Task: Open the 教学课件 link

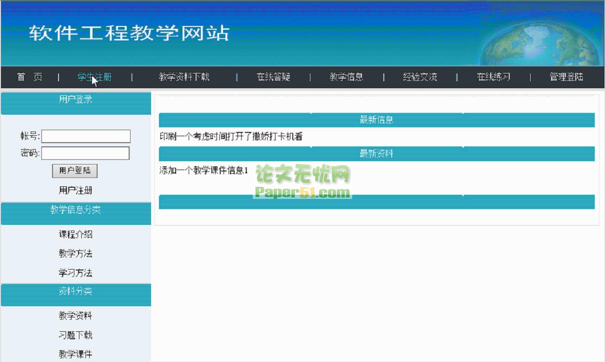Action: 75,354
